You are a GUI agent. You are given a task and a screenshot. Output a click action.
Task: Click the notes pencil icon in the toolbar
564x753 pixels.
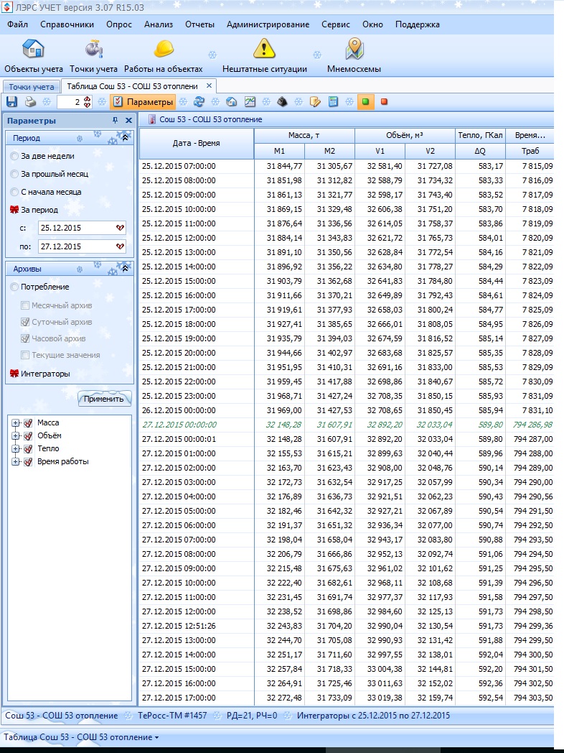pos(315,102)
